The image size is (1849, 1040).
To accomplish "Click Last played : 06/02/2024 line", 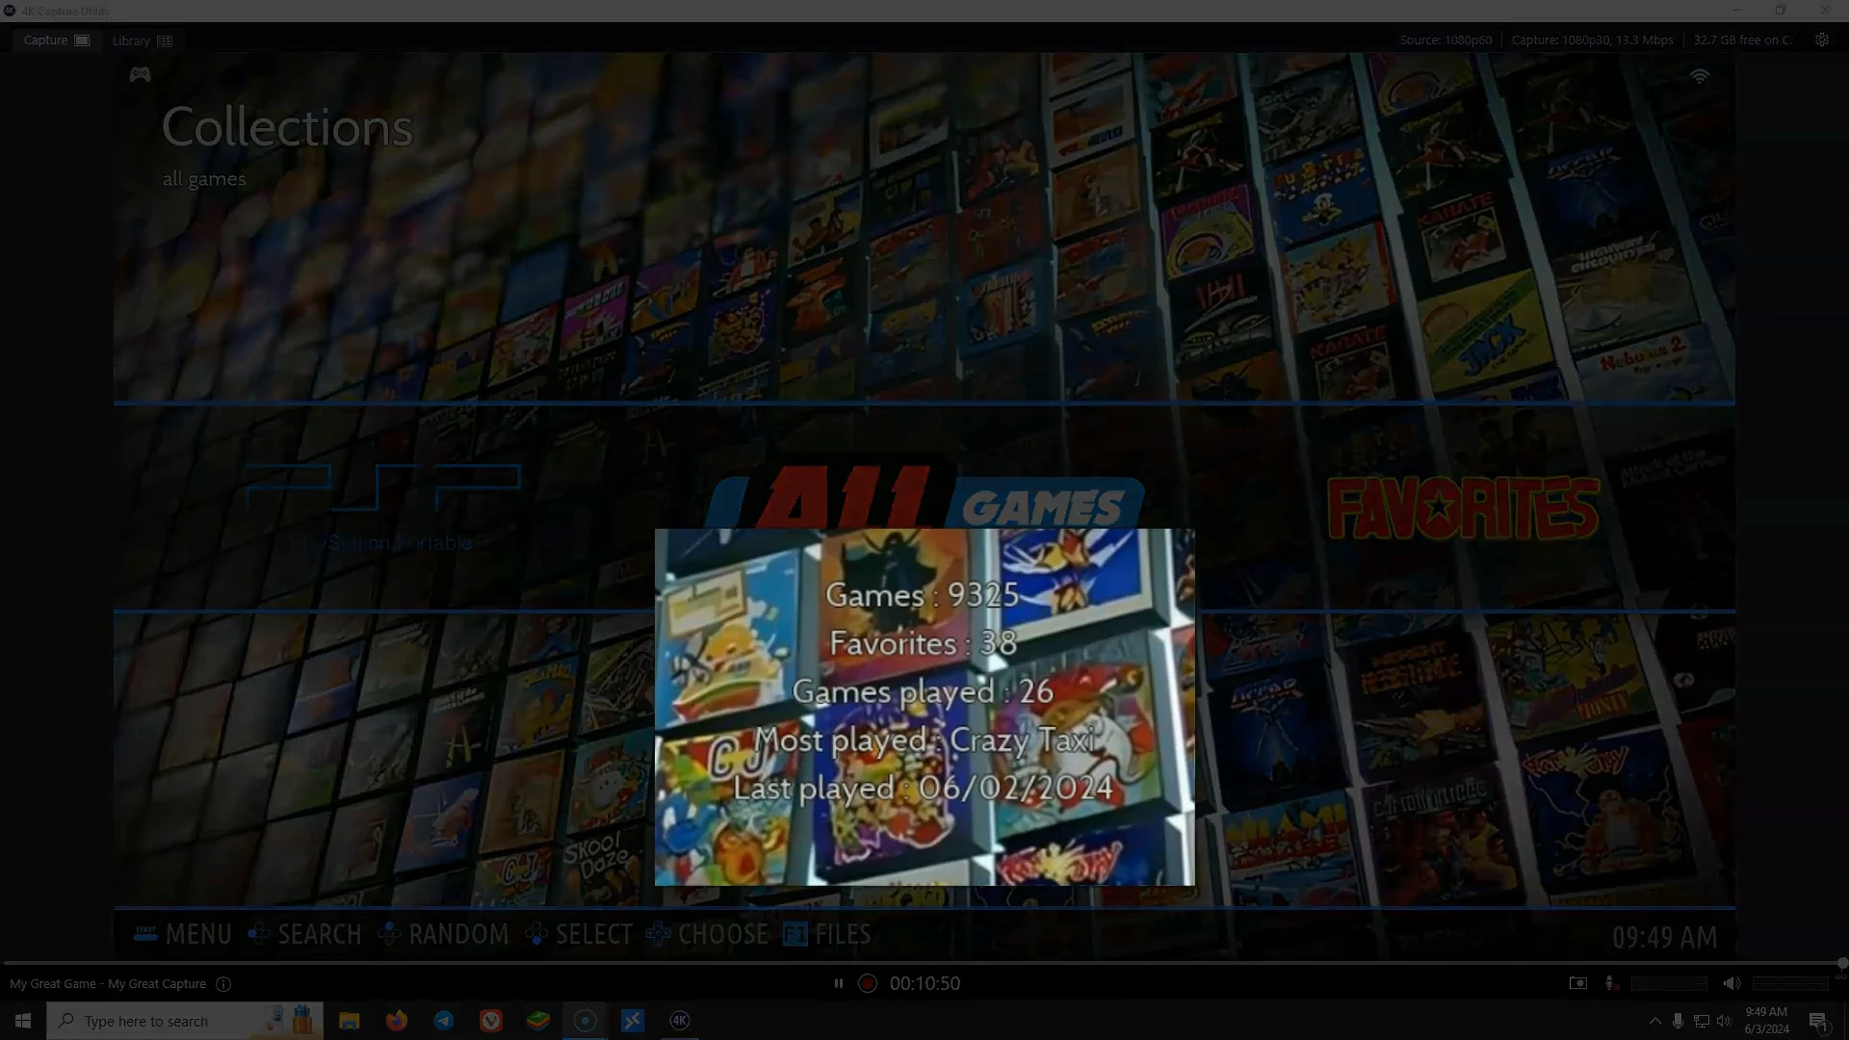I will tap(923, 788).
